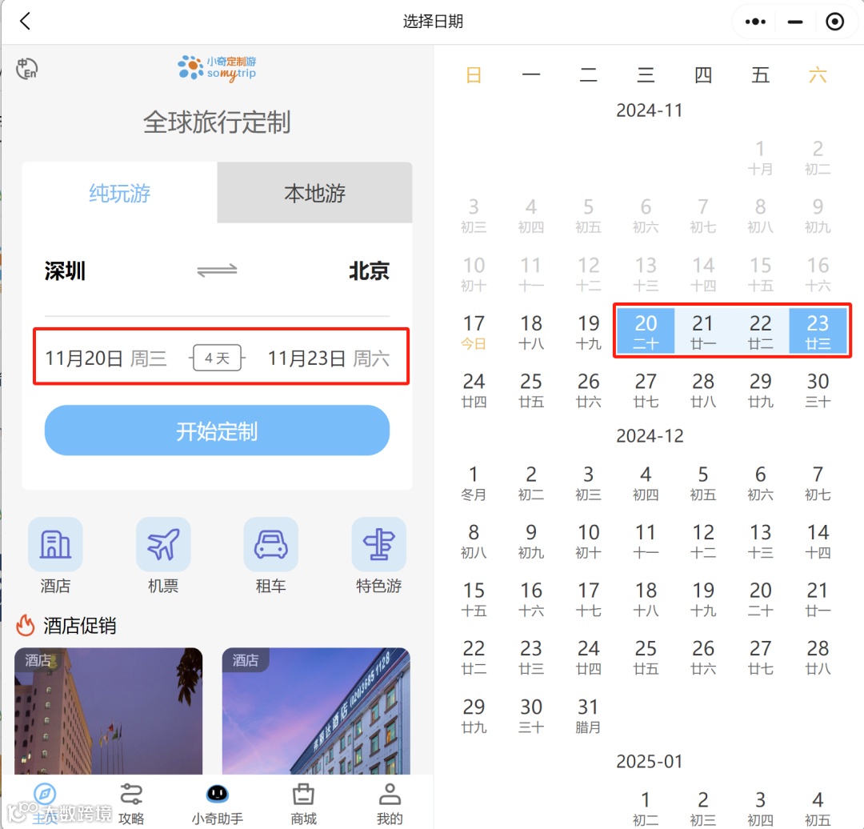Select January 4 2025 初五
This screenshot has width=864, height=829.
click(x=818, y=807)
